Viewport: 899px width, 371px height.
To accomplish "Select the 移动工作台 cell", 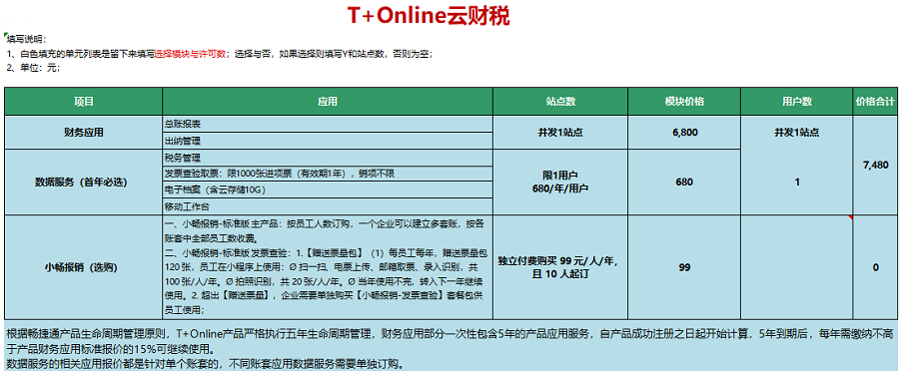I will point(328,206).
